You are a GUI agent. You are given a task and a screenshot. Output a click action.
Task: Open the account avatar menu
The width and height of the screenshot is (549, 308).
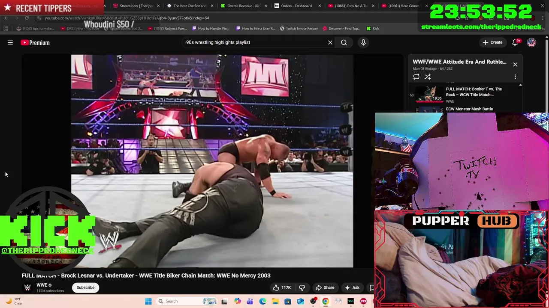click(531, 42)
